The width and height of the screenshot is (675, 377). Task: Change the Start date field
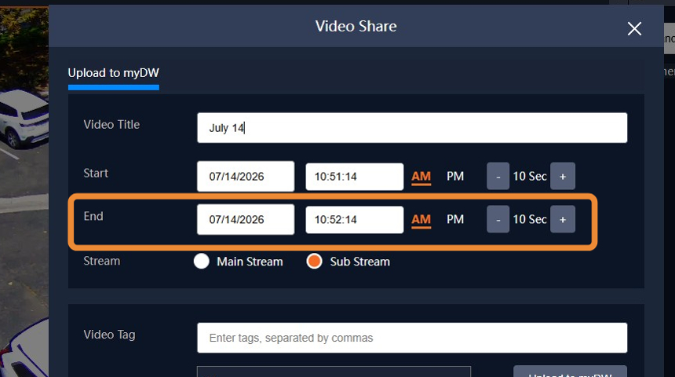(x=246, y=176)
